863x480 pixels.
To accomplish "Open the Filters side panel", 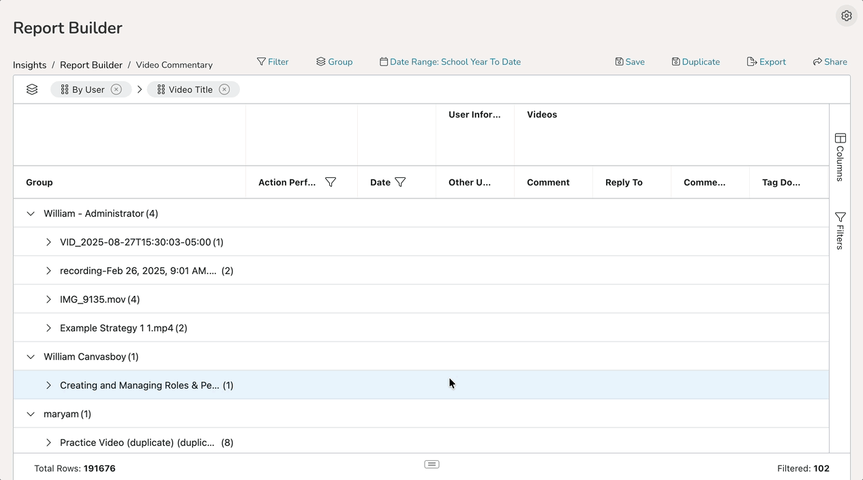I will coord(840,230).
